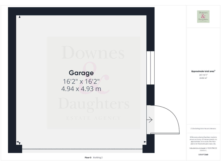
Task: Select the Floor 0 label
Action: (x=88, y=157)
